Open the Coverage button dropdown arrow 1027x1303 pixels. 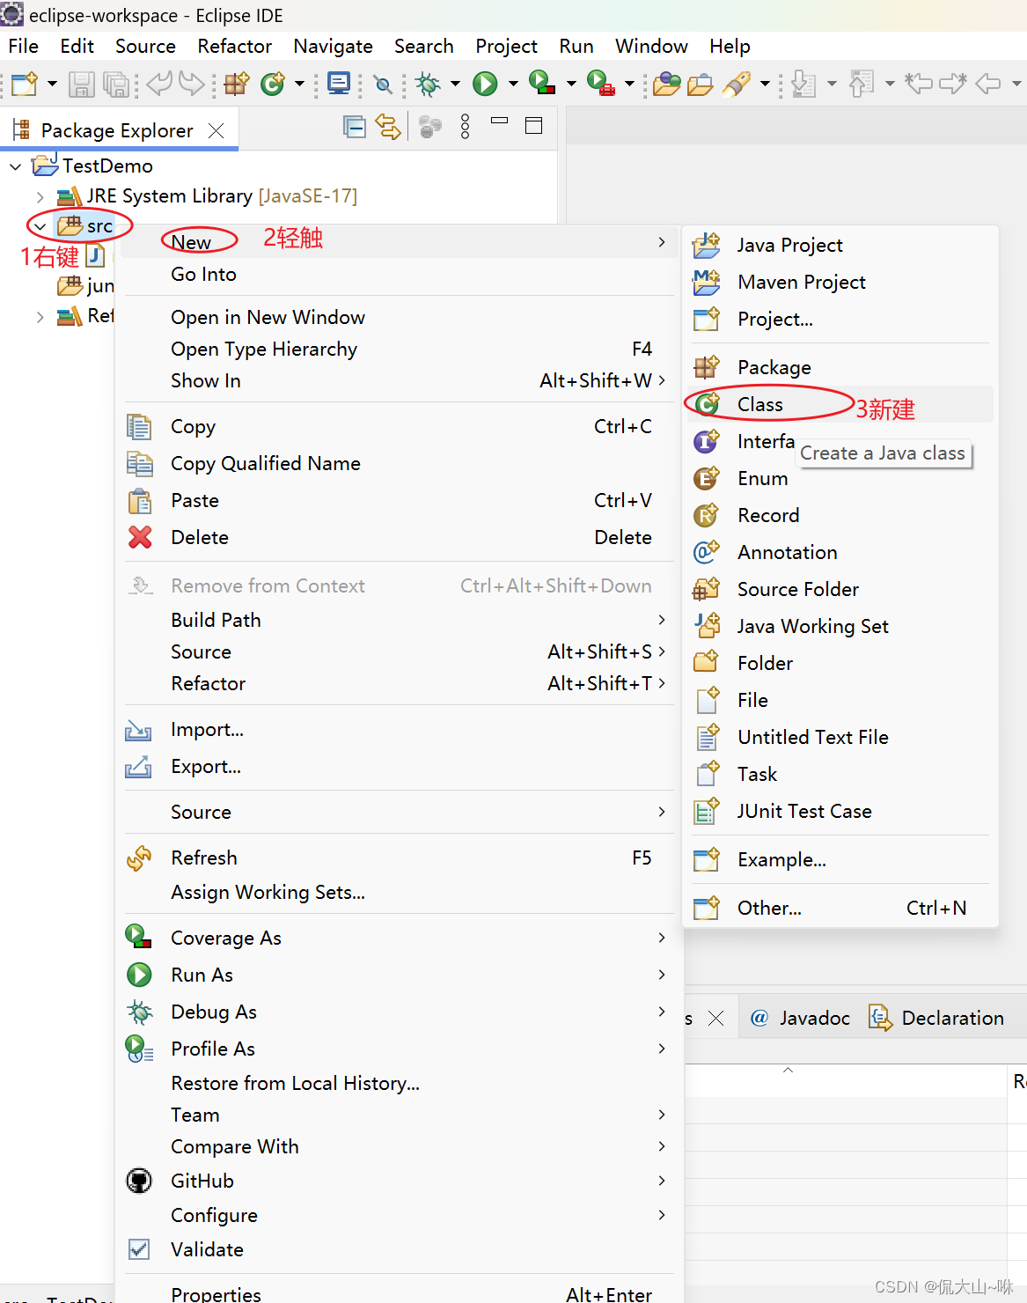pyautogui.click(x=571, y=84)
